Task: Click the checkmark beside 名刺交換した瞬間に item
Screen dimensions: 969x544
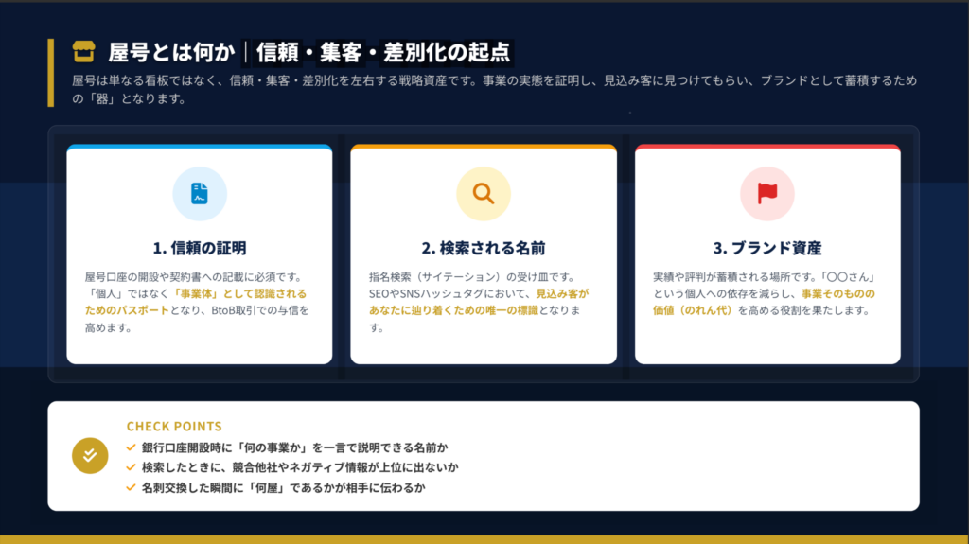Action: [132, 488]
